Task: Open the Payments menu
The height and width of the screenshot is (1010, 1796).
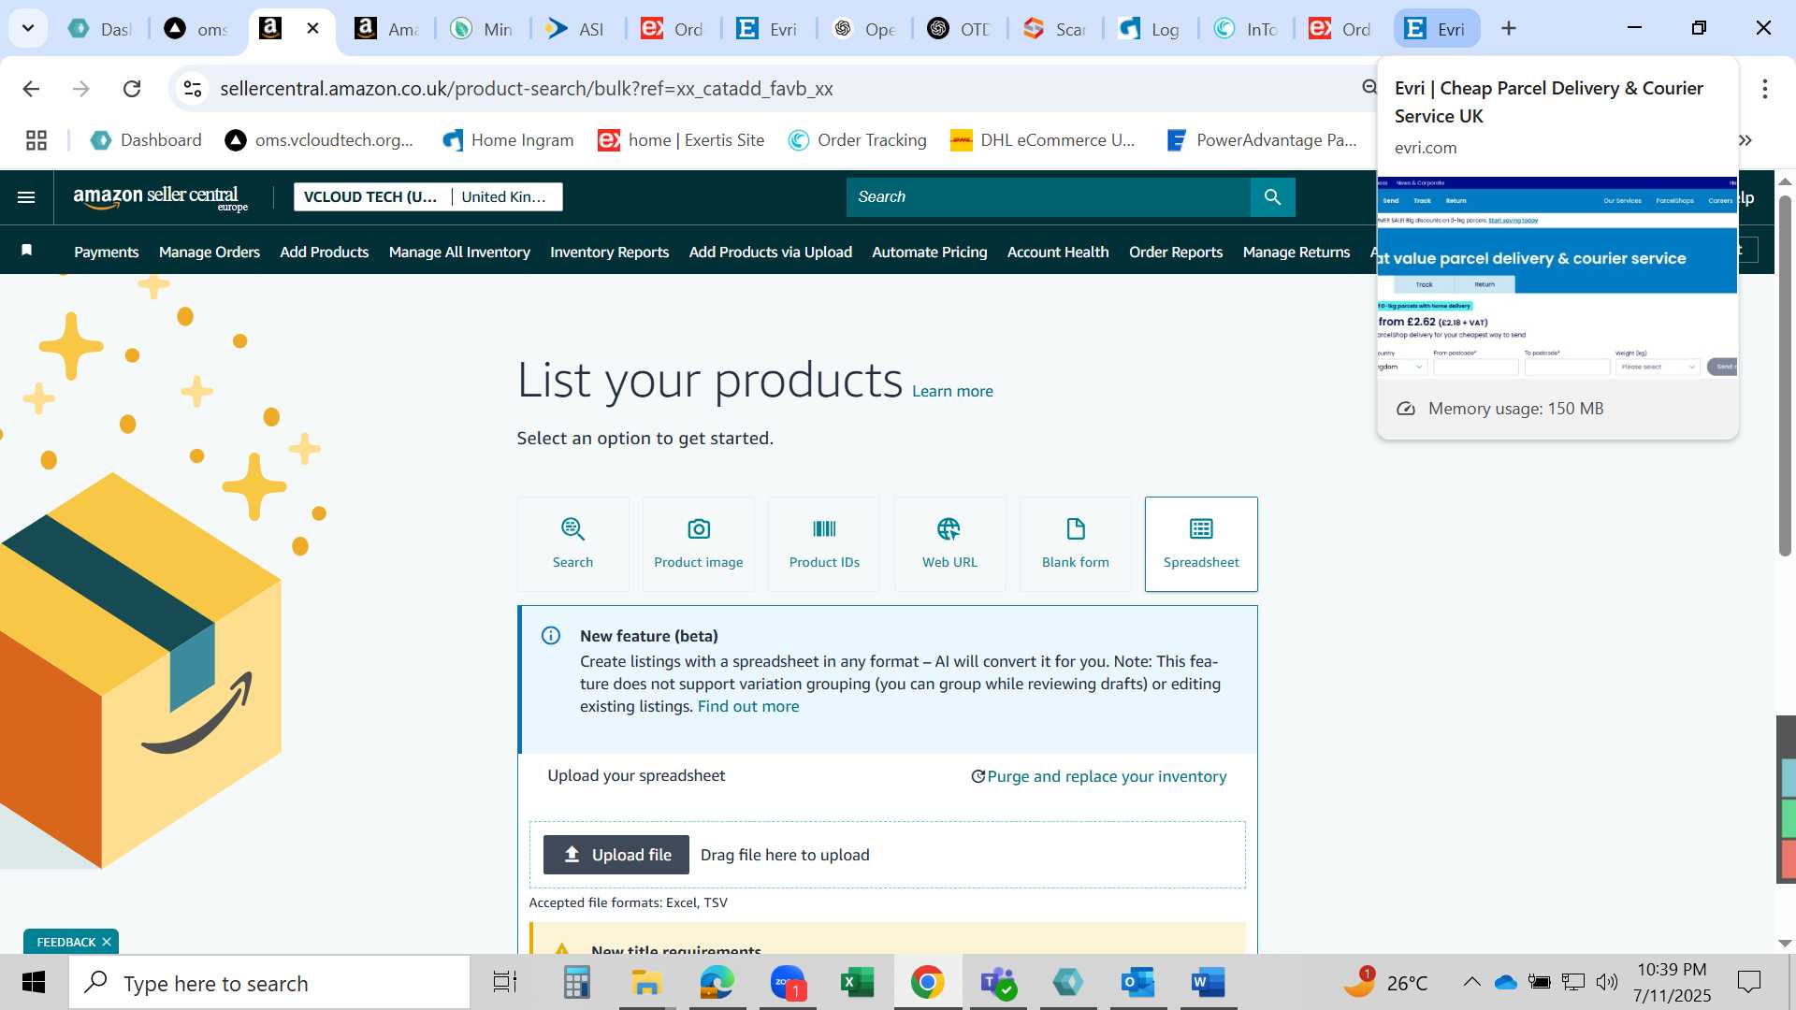Action: click(x=107, y=252)
